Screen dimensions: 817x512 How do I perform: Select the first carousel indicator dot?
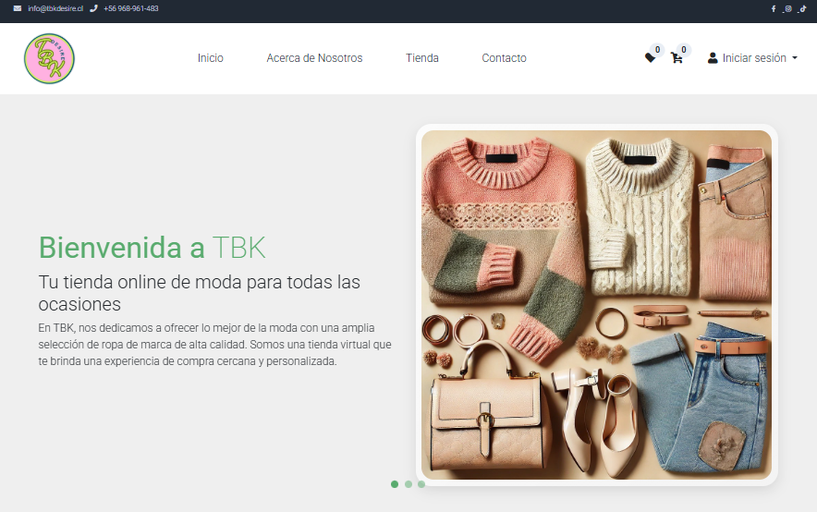click(x=395, y=484)
